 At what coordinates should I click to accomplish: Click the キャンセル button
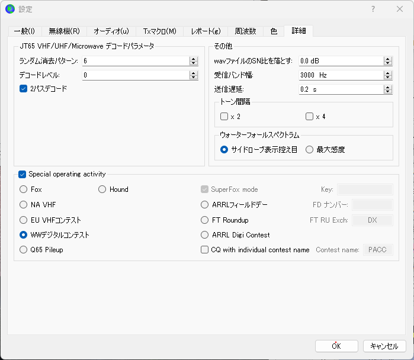(384, 346)
